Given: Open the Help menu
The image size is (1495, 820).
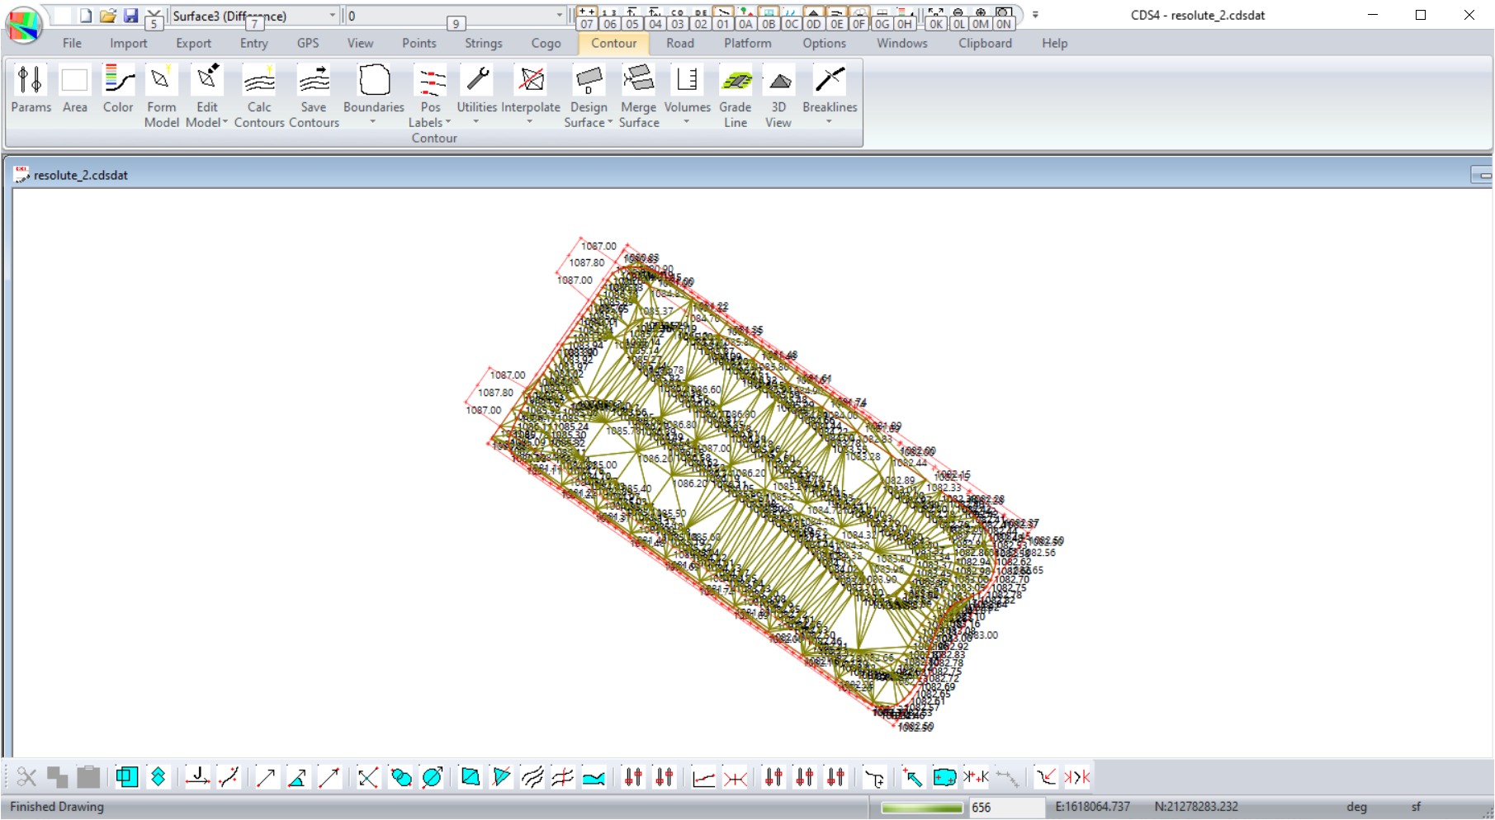Looking at the screenshot, I should coord(1054,44).
